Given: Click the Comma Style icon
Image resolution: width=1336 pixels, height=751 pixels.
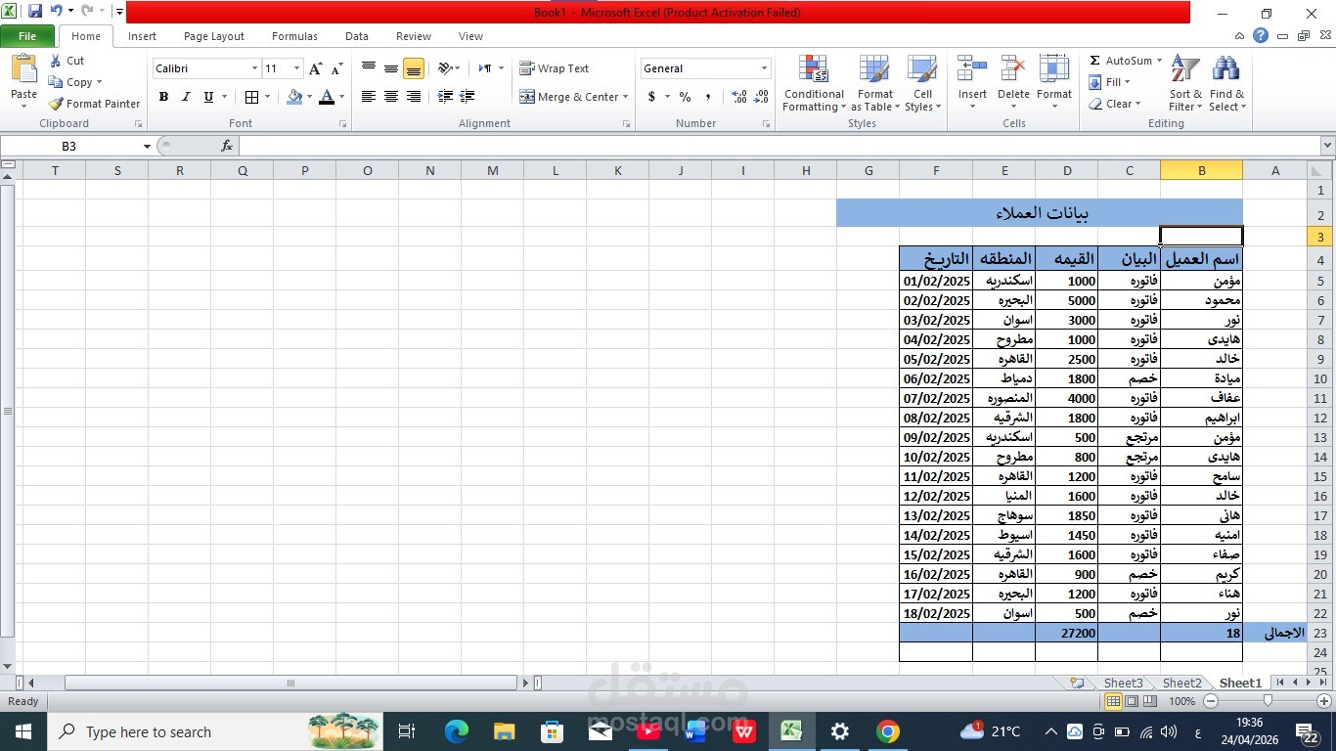Looking at the screenshot, I should (707, 97).
